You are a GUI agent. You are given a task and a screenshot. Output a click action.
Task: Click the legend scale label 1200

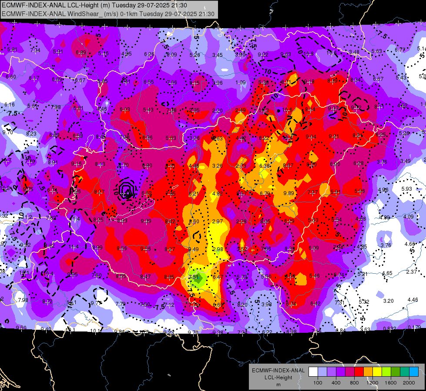pyautogui.click(x=372, y=383)
